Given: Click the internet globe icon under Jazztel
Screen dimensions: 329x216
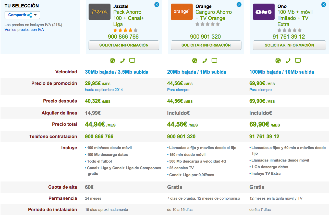Looking at the screenshot, I should point(113,61).
